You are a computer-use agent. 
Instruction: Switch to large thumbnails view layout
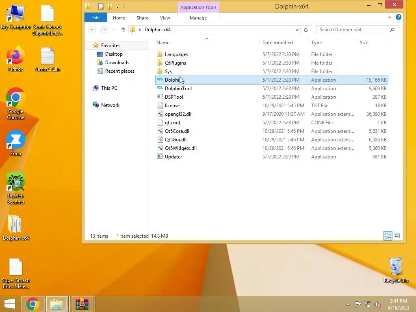[x=397, y=236]
